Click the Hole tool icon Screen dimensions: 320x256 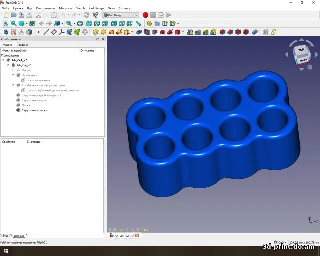click(147, 32)
